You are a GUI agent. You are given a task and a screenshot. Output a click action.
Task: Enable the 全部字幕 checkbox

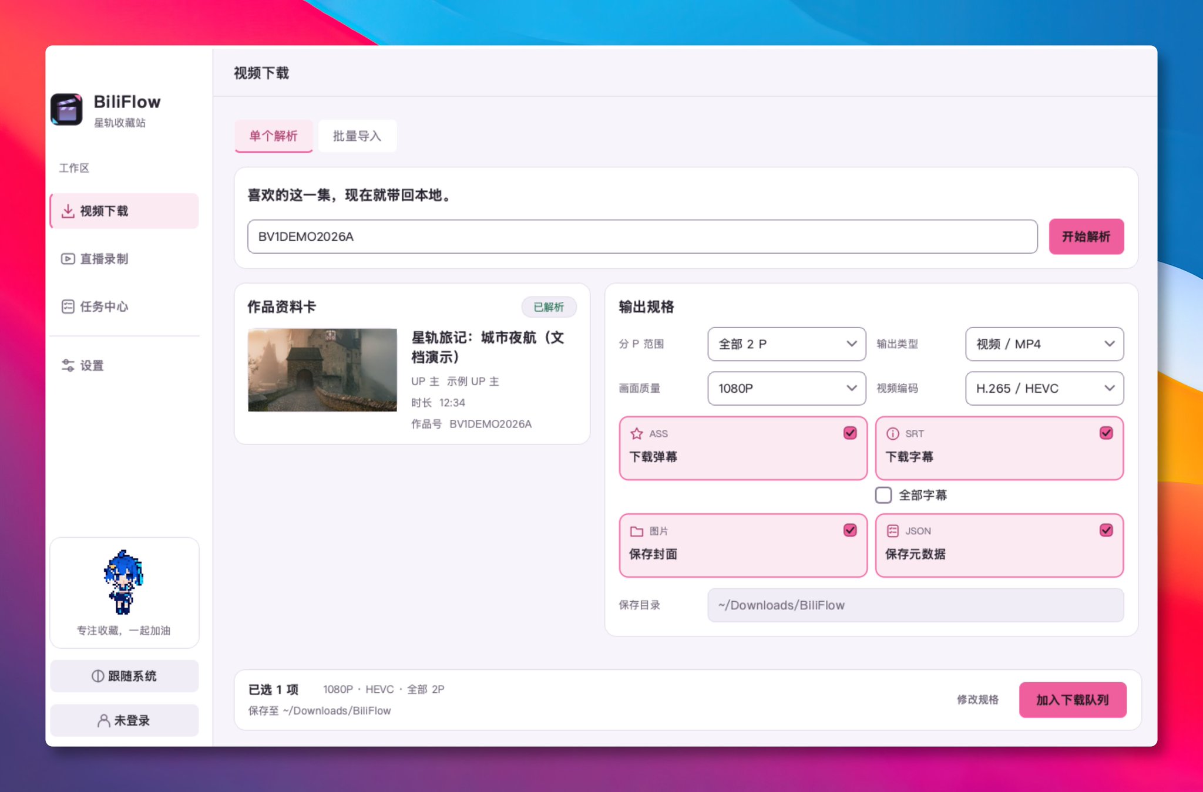click(x=883, y=495)
